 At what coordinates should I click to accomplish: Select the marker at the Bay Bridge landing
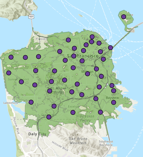pos(110,48)
